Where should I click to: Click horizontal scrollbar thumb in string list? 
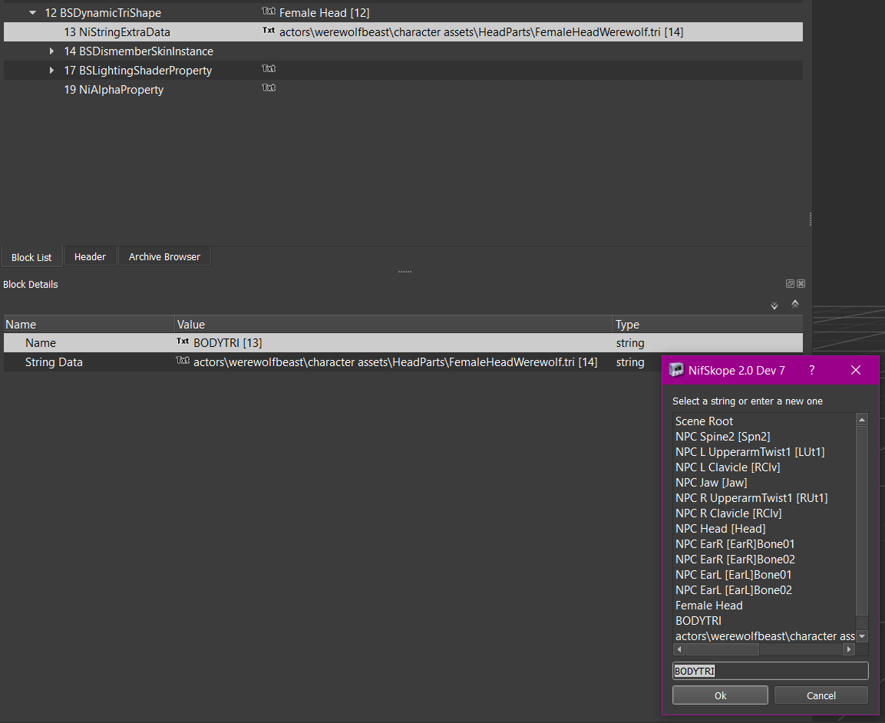coord(722,649)
